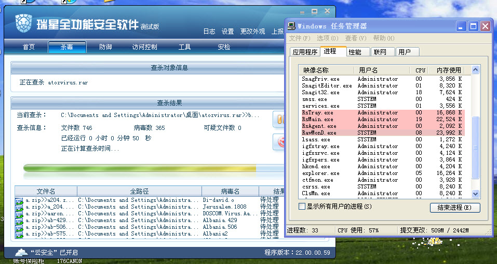Select the explorer.exe process row
The width and height of the screenshot is (497, 264).
[383, 173]
